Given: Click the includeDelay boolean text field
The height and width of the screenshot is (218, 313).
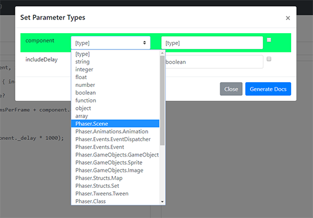Looking at the screenshot, I should [214, 61].
